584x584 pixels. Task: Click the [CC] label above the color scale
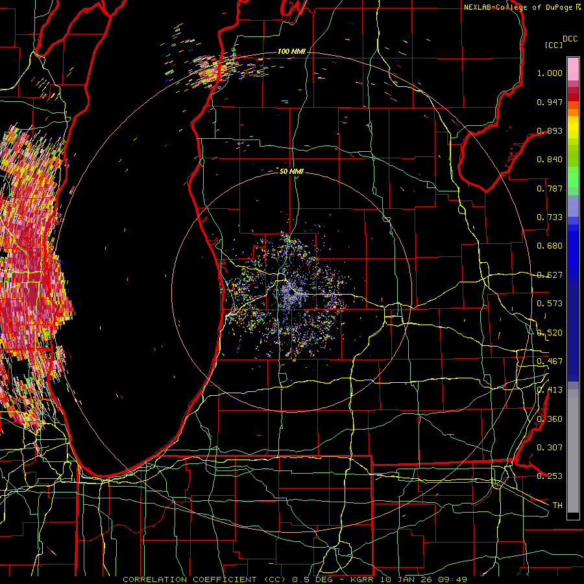[554, 45]
